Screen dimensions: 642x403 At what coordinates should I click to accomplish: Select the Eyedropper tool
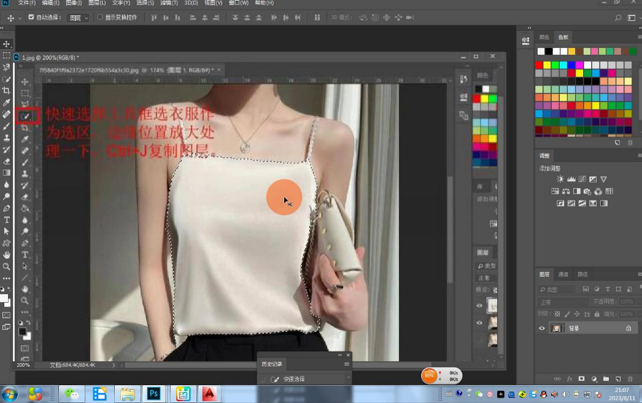7,102
